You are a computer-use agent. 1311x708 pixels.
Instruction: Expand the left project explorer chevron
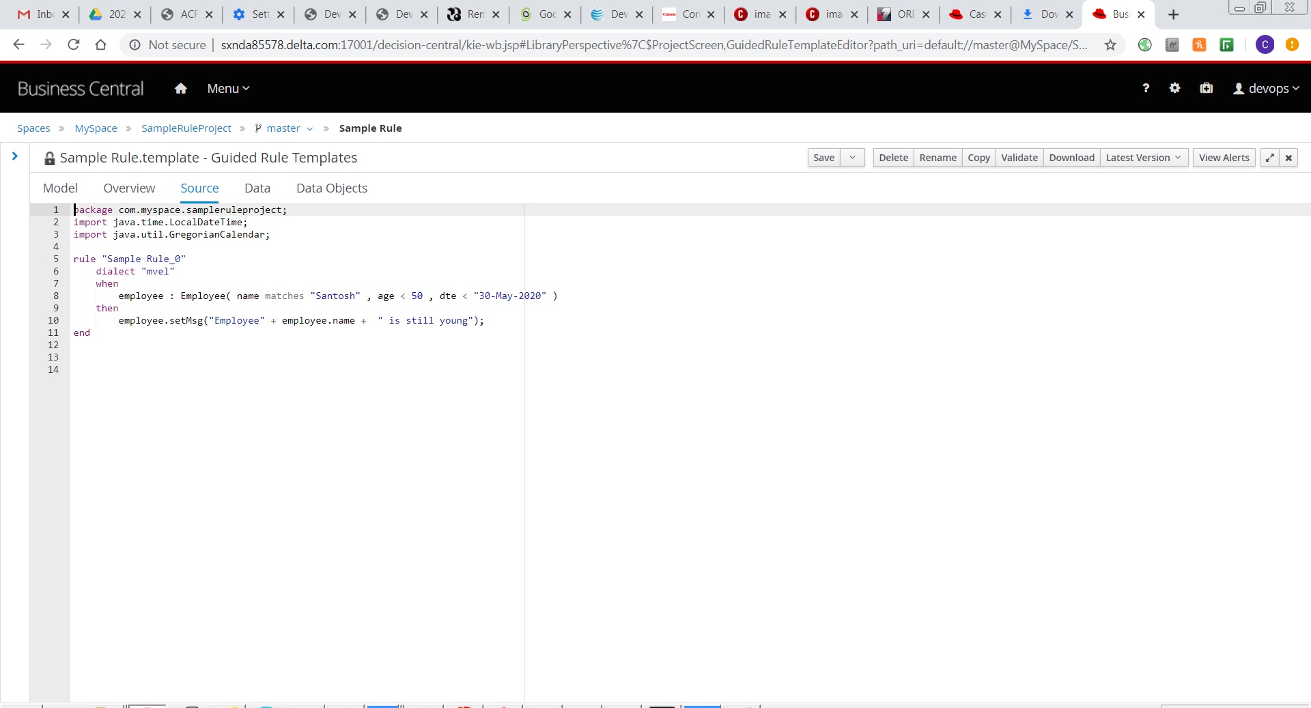[x=14, y=156]
